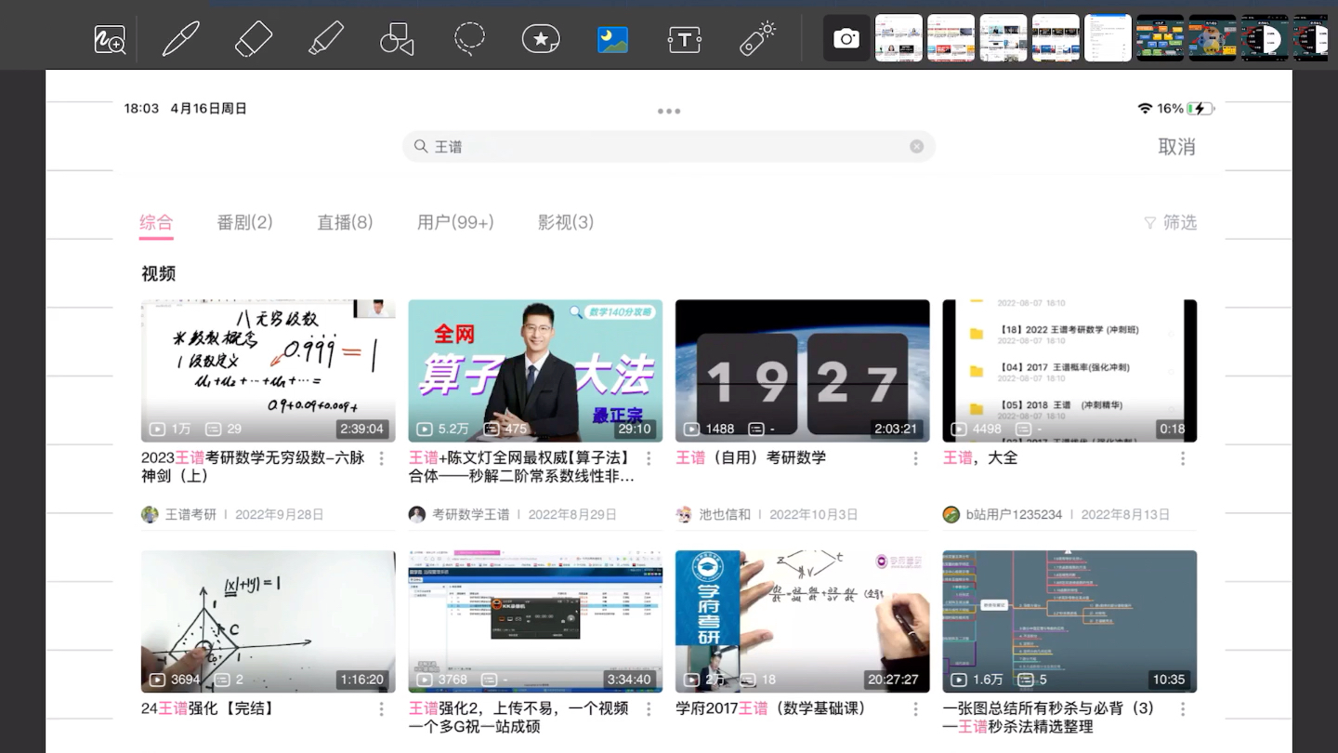Tap the three-dot multitasking indicator at top
1338x753 pixels.
coord(669,111)
